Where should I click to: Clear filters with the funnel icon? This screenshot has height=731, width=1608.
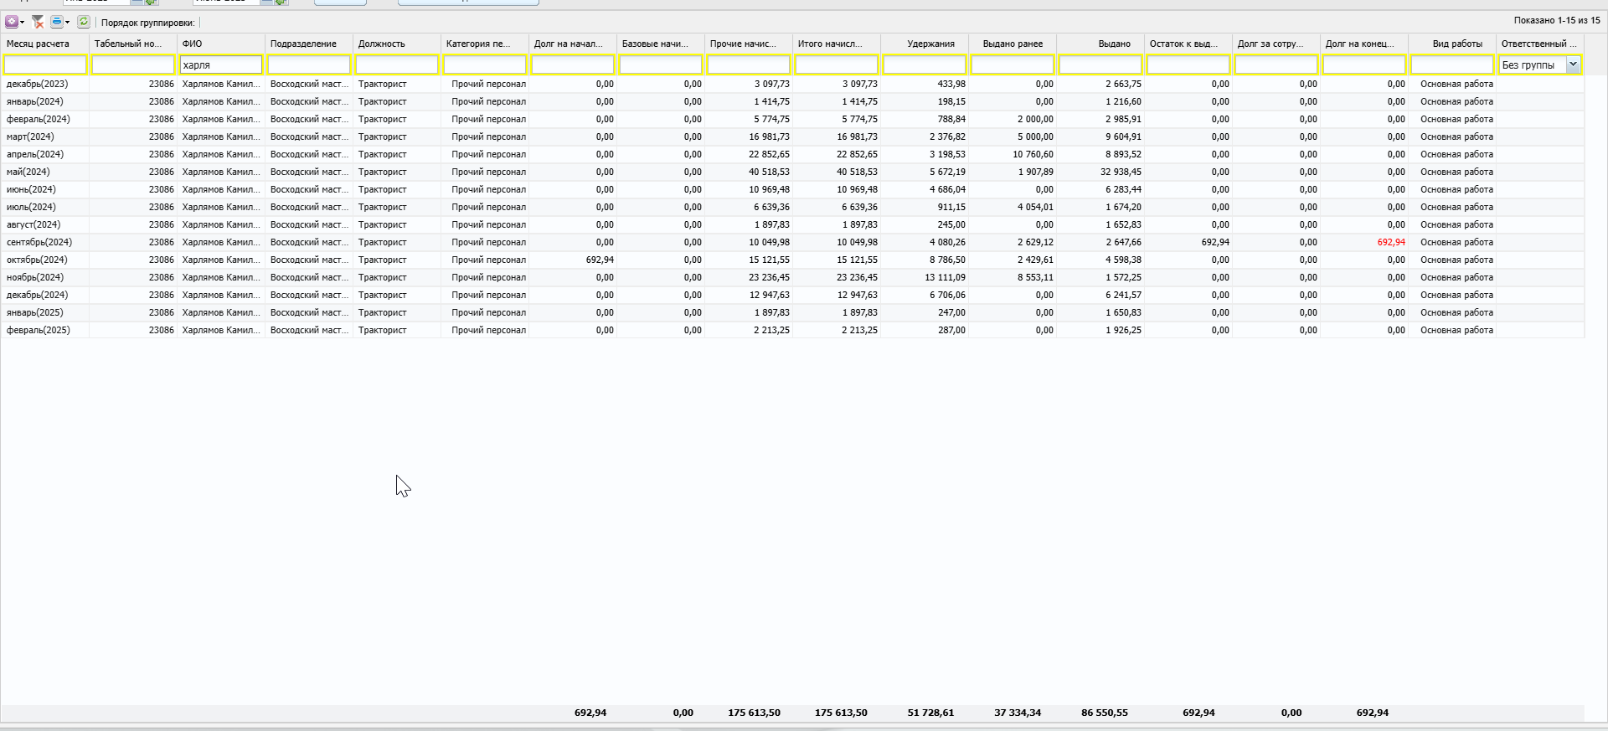point(38,22)
